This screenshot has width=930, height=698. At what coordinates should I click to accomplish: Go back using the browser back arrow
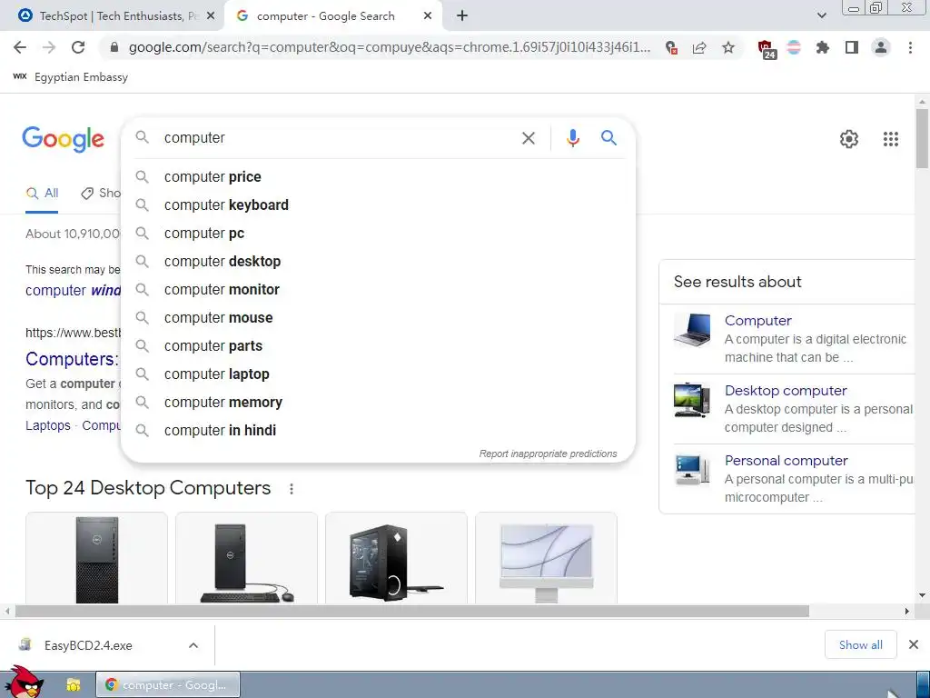(20, 47)
